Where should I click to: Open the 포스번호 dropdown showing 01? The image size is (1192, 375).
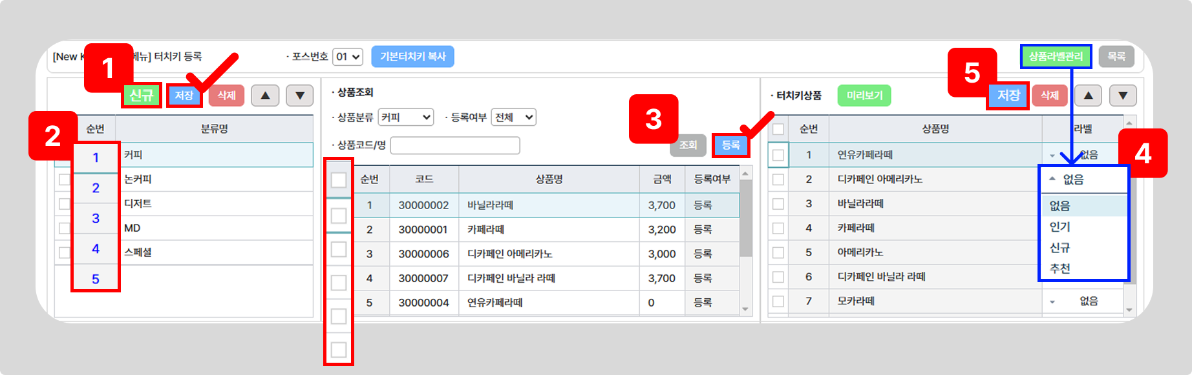click(x=348, y=57)
